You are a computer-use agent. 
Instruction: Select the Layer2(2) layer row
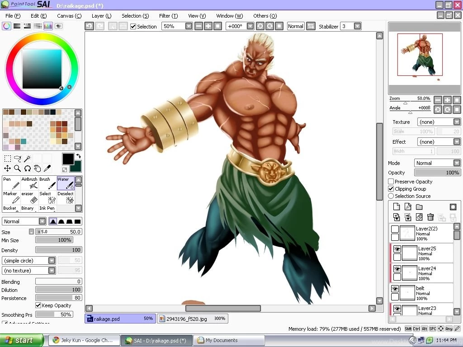pos(422,233)
